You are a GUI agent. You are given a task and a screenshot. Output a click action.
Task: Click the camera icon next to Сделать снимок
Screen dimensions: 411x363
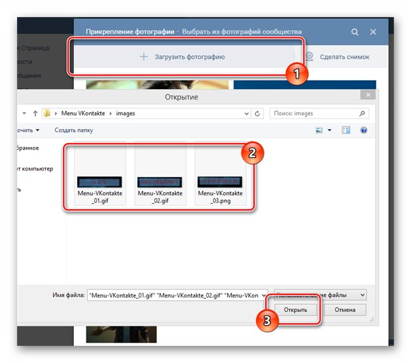pos(310,56)
